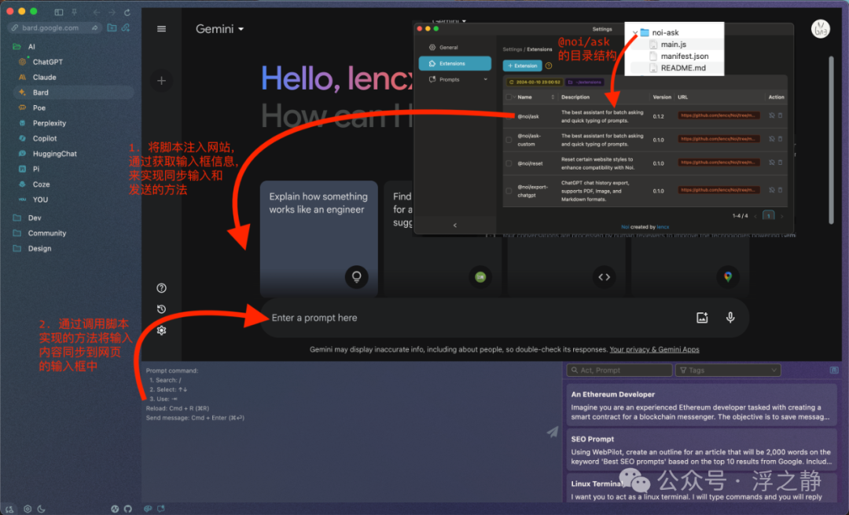The width and height of the screenshot is (849, 515).
Task: Open the Tags filter dropdown
Action: click(728, 370)
